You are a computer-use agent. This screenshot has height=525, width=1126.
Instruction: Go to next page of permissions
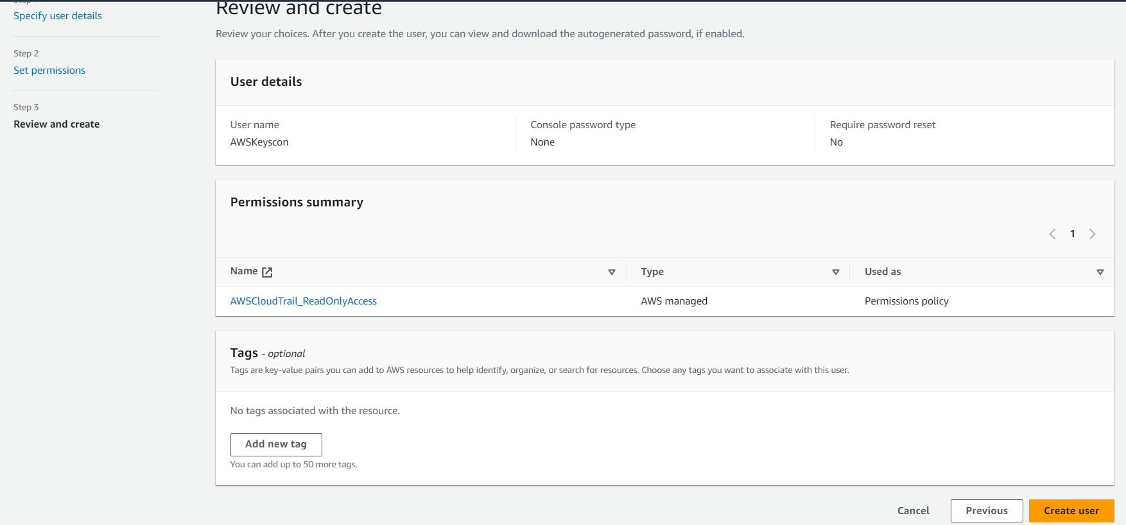tap(1092, 234)
